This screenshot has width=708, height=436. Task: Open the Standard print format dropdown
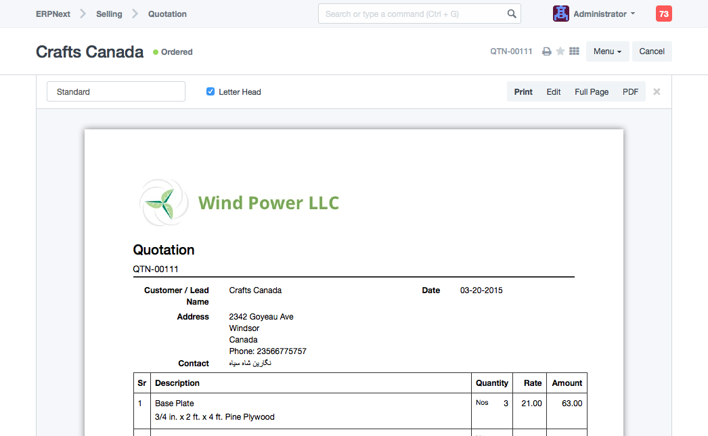click(x=116, y=92)
